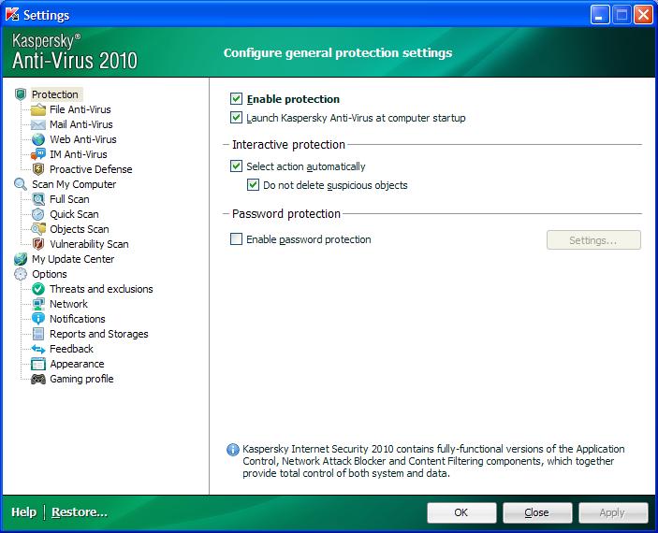Open the Scan My Computer section
Screen dimensions: 658x533
(x=74, y=184)
